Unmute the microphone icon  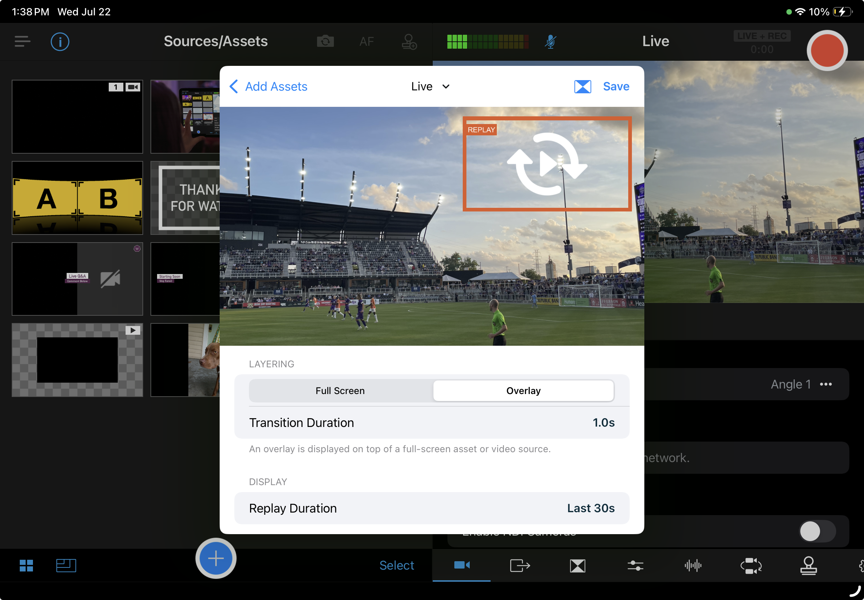550,41
